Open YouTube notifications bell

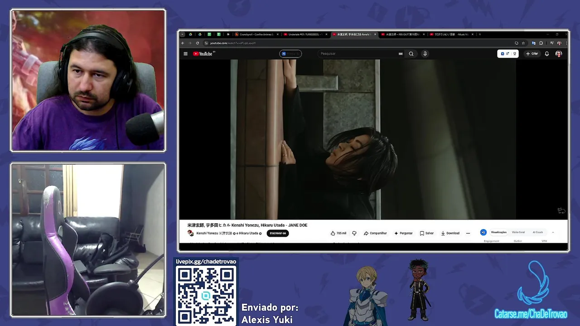click(547, 53)
